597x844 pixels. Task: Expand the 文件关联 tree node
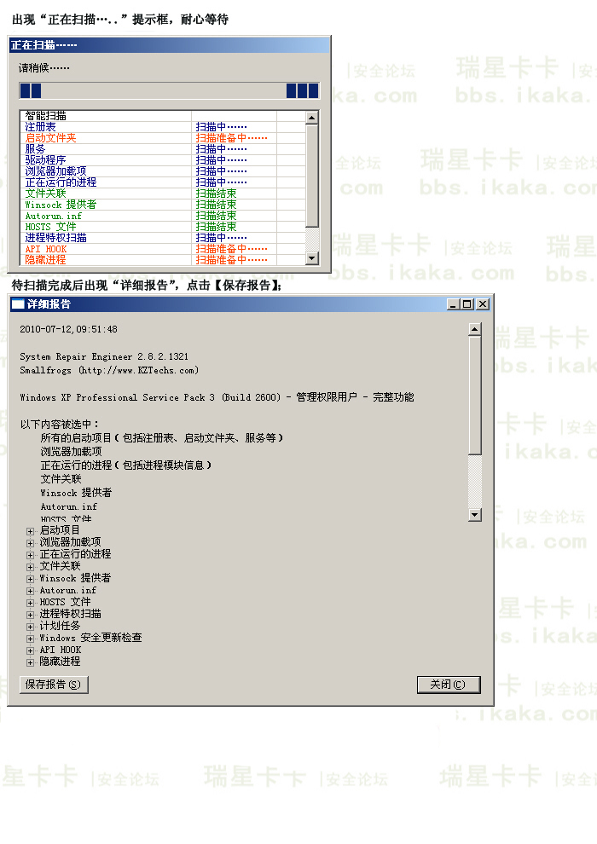tap(30, 566)
